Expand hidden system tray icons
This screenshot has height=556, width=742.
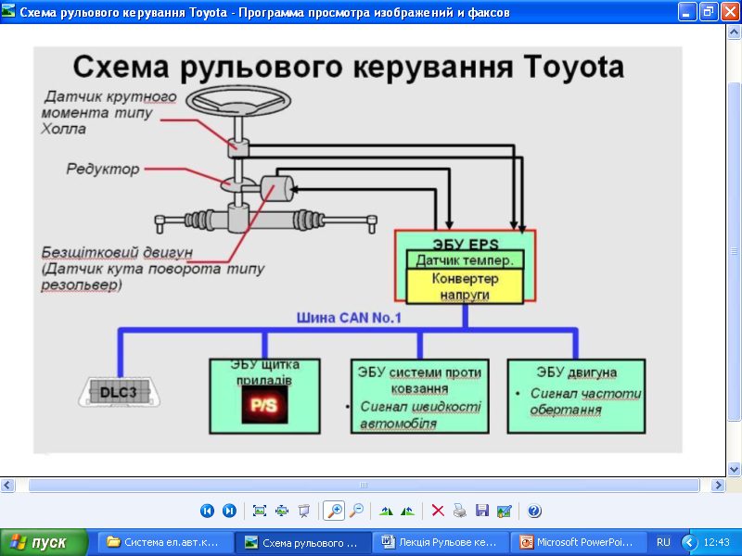point(689,542)
